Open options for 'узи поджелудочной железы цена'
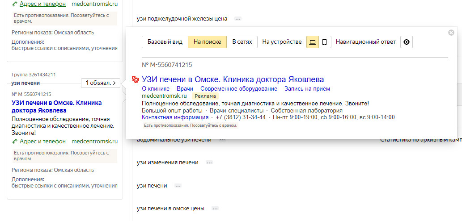462x221 pixels. point(238,19)
